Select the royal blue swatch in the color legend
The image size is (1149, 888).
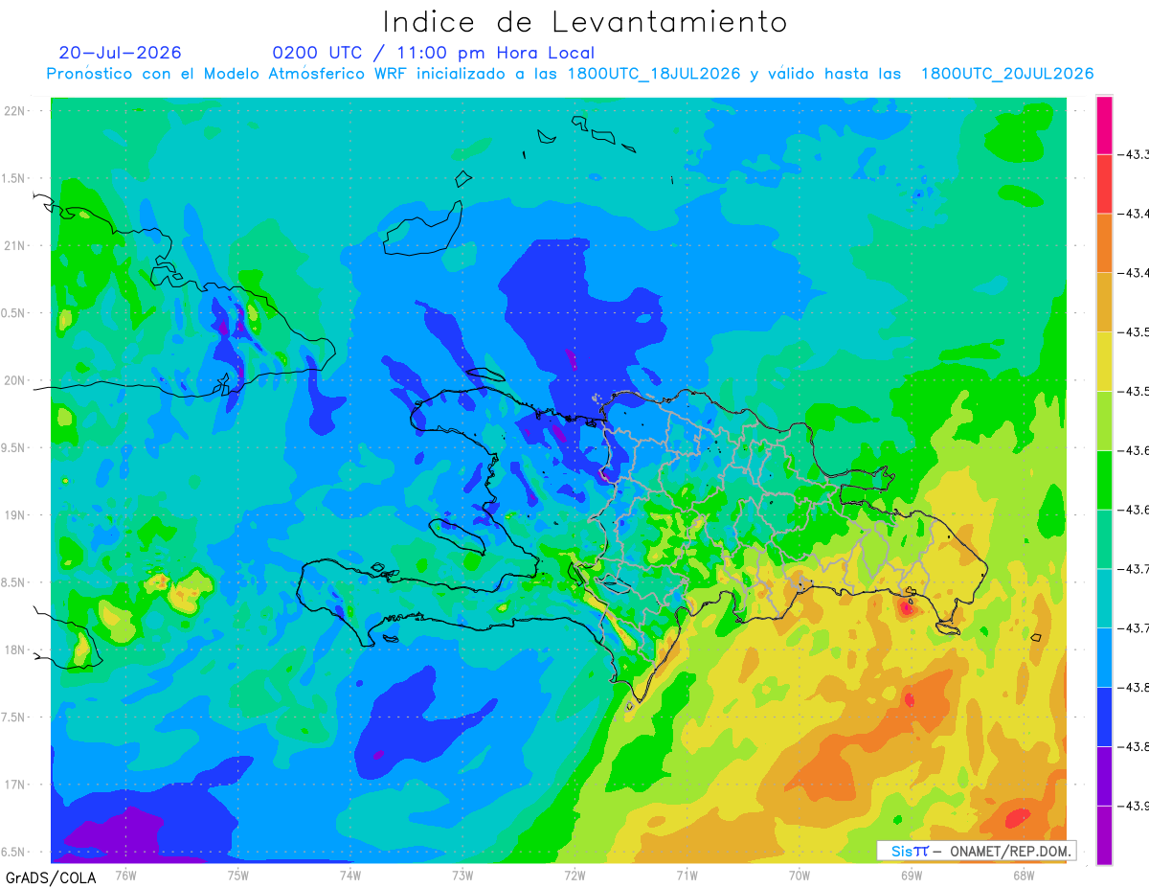click(1104, 717)
